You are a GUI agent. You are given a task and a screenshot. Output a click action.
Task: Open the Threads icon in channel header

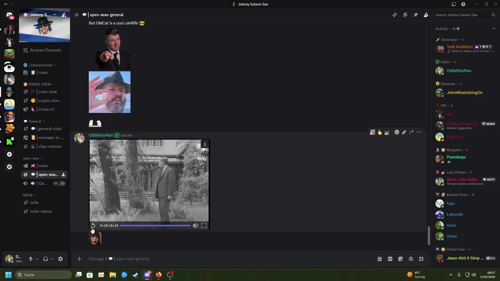click(x=395, y=15)
